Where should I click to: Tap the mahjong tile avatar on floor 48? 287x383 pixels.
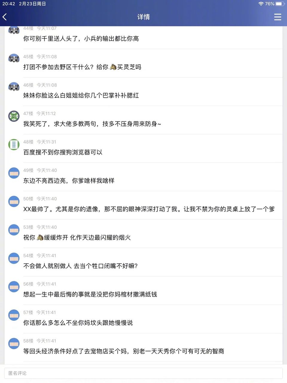pos(14,145)
